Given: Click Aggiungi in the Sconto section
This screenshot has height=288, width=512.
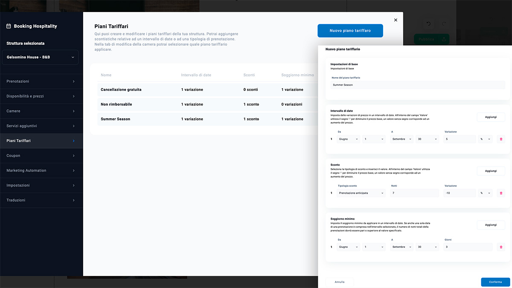Looking at the screenshot, I should click(491, 171).
